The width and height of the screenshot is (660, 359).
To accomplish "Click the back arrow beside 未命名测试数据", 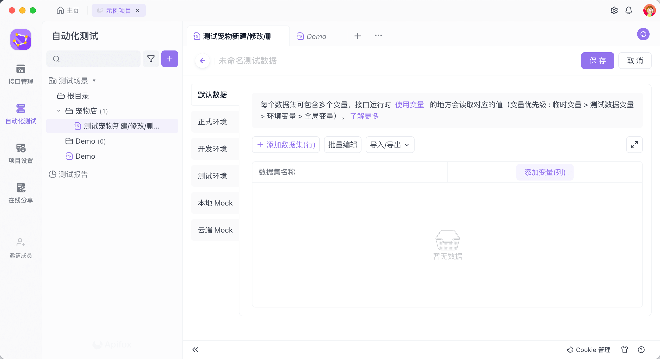I will (x=202, y=61).
